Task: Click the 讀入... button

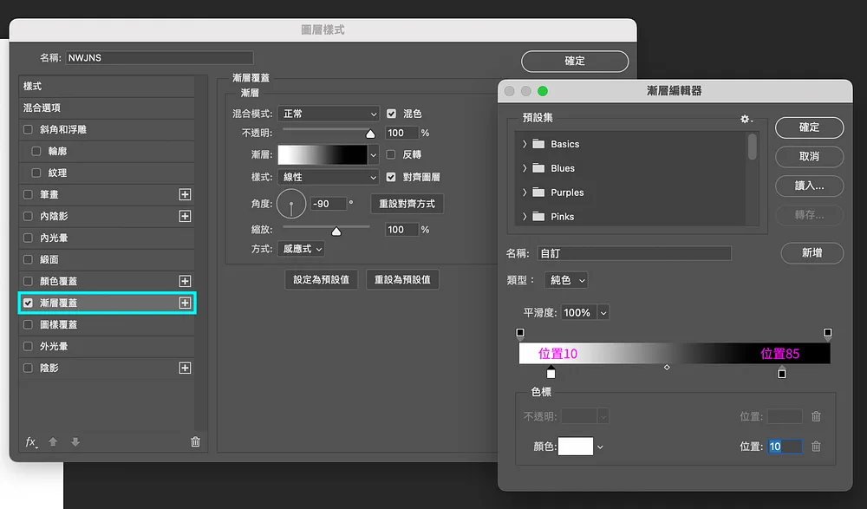Action: coord(810,186)
